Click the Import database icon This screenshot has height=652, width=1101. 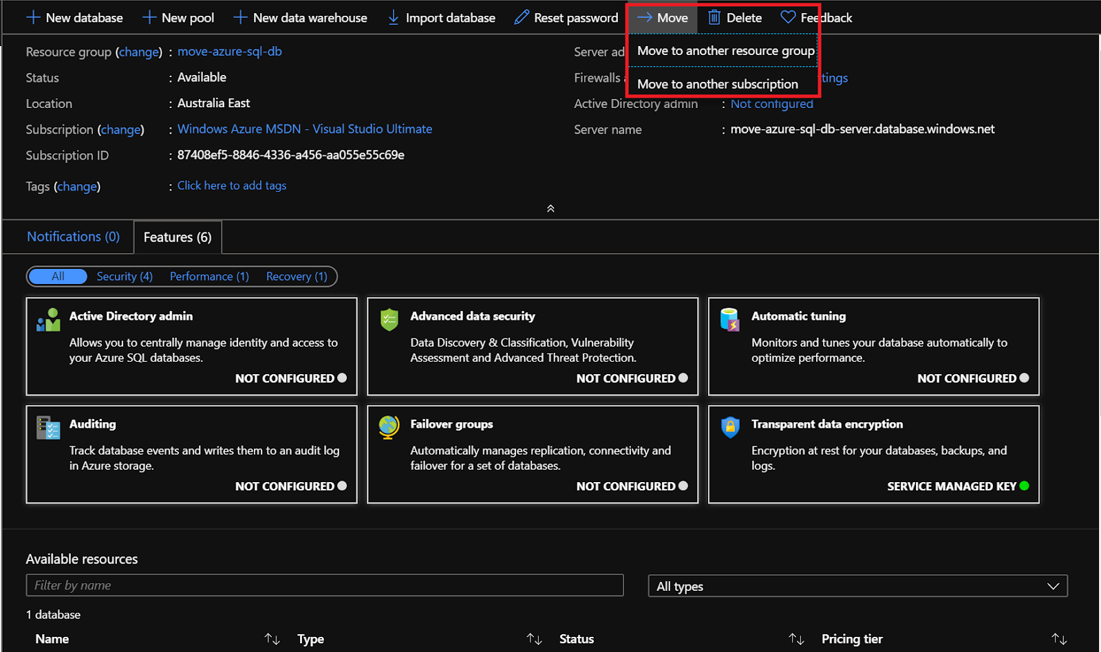click(393, 17)
